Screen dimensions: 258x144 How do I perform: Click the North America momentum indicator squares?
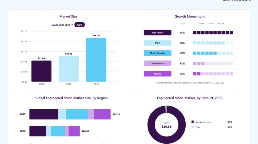(213, 53)
